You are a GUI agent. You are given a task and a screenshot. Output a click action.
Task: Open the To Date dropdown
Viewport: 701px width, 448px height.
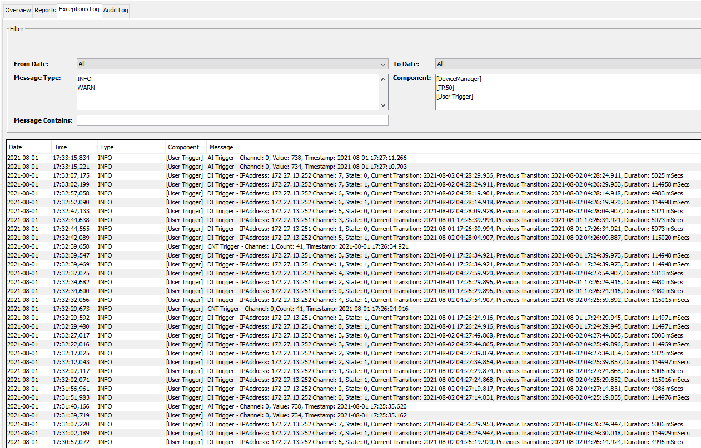tap(567, 64)
